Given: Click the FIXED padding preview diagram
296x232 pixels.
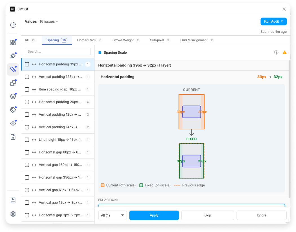Looking at the screenshot, I should point(192,161).
